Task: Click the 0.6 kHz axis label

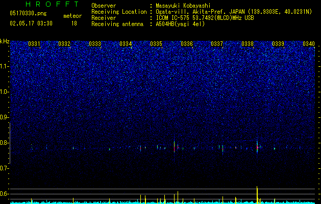Action: pyautogui.click(x=4, y=194)
